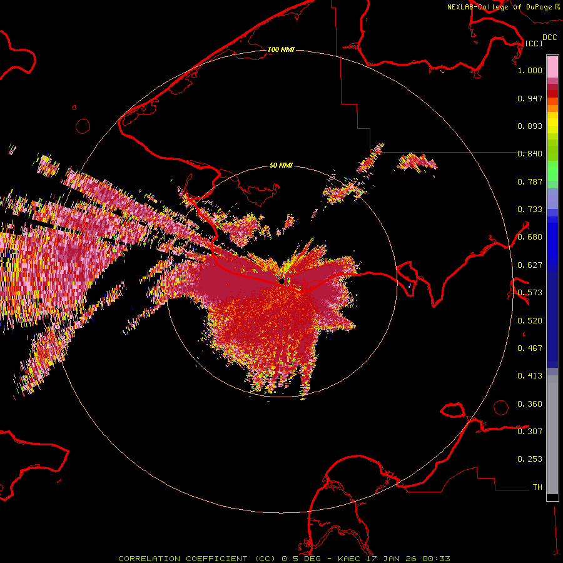Select the 0.307 scale value
The image size is (563, 563).
[530, 432]
